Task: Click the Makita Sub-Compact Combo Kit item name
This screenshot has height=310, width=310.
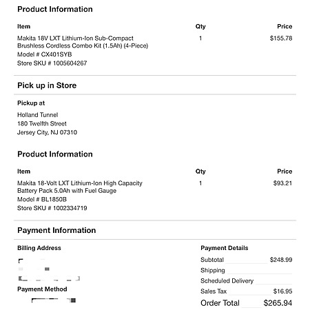Action: (x=83, y=42)
